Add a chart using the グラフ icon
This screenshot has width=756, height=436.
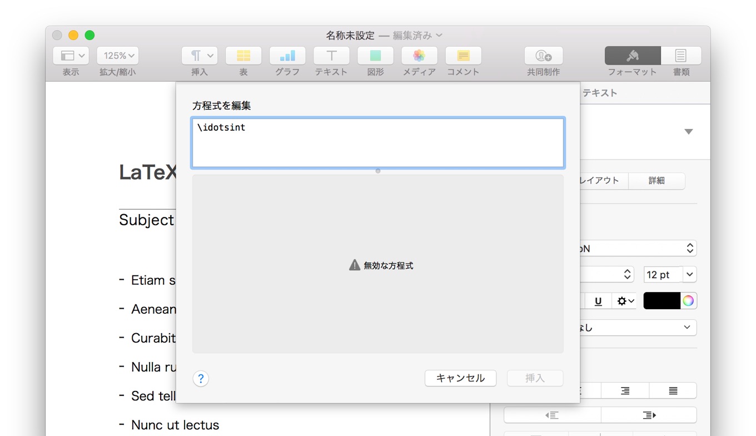(287, 56)
